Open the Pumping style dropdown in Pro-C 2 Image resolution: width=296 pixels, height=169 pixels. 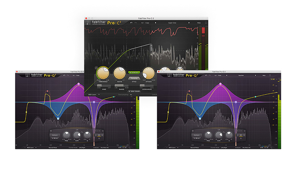134,78
